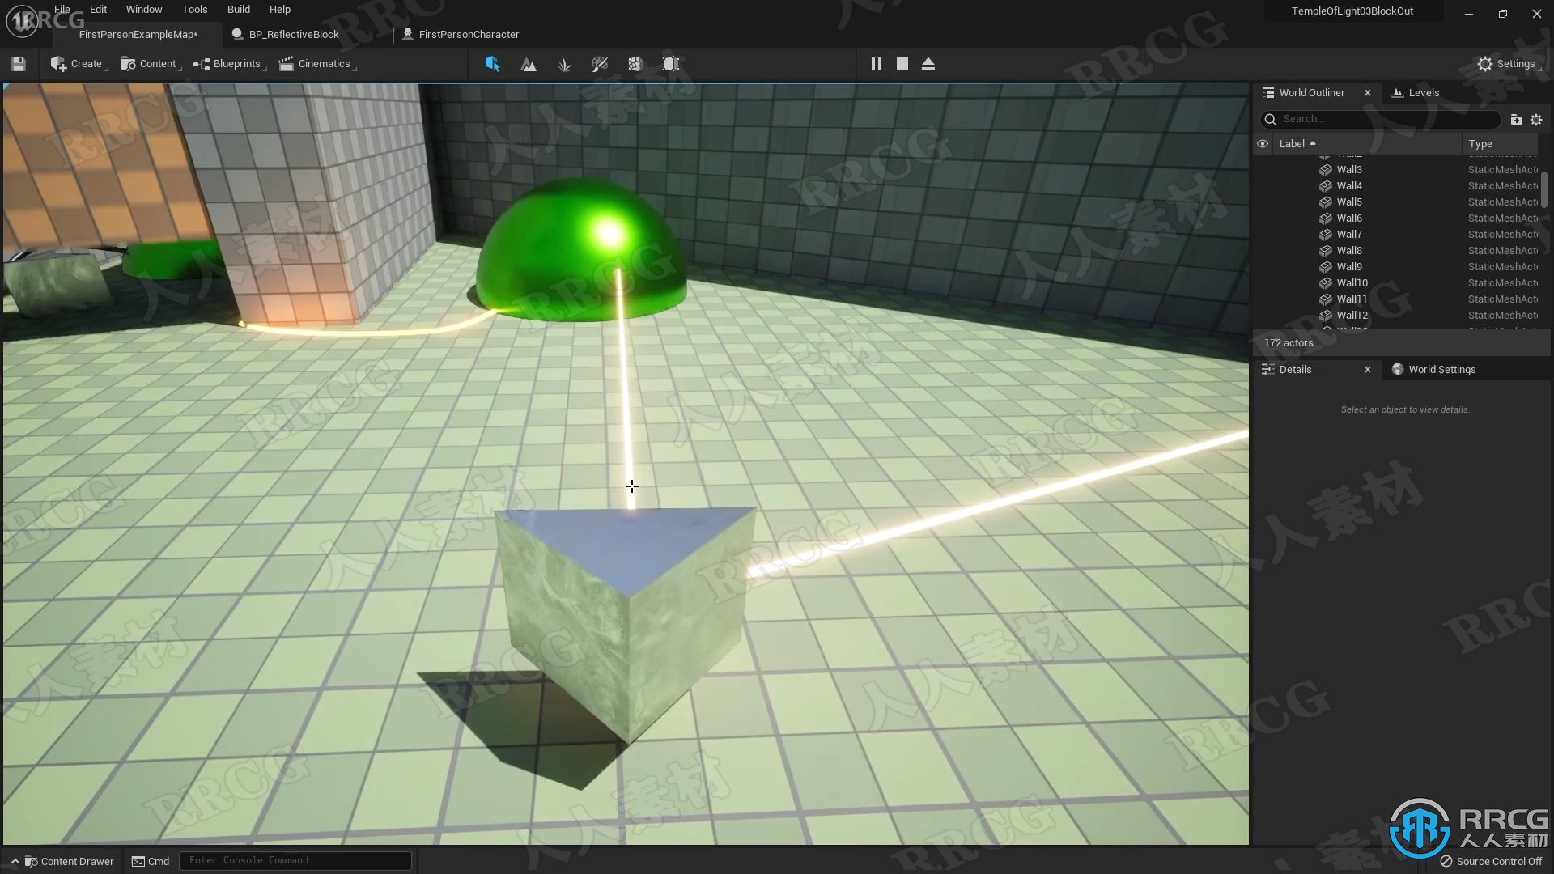
Task: Switch to Foliage mode icon
Action: [x=565, y=64]
